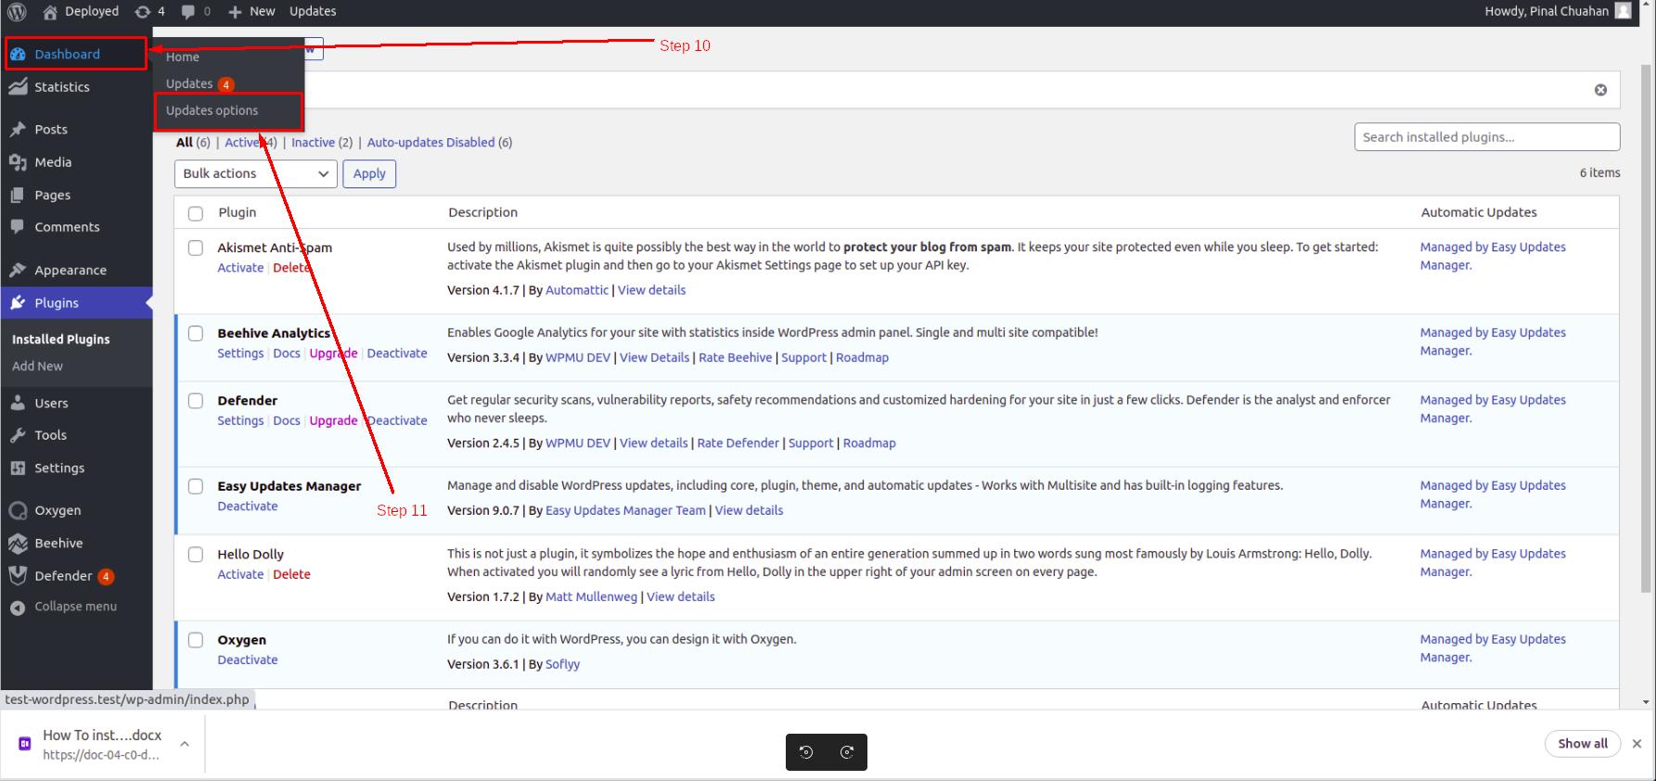
Task: Click the rotate counterclockwise icon at bottom
Action: point(806,752)
